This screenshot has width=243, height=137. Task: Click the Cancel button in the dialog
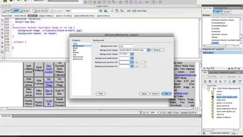click(155, 94)
